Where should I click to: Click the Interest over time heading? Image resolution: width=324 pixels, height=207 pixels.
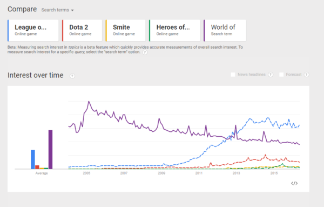[36, 75]
